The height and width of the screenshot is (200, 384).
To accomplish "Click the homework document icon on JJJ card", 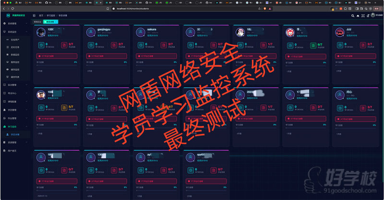I will (x=363, y=45).
